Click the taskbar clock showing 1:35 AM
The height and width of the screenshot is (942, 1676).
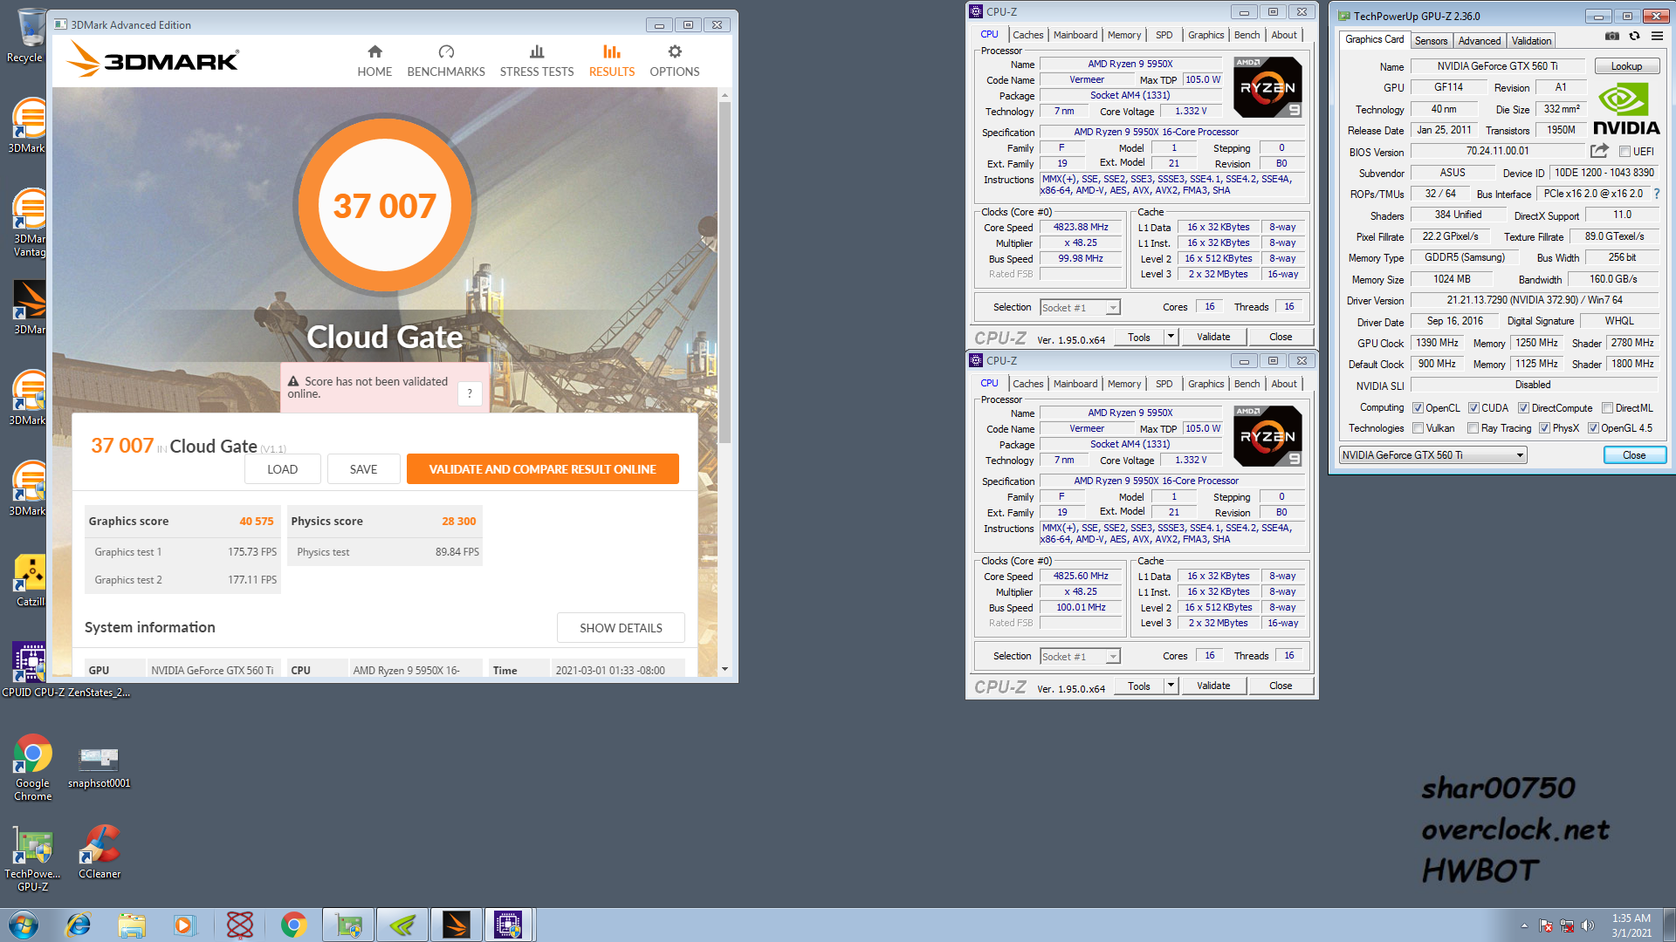tap(1631, 925)
